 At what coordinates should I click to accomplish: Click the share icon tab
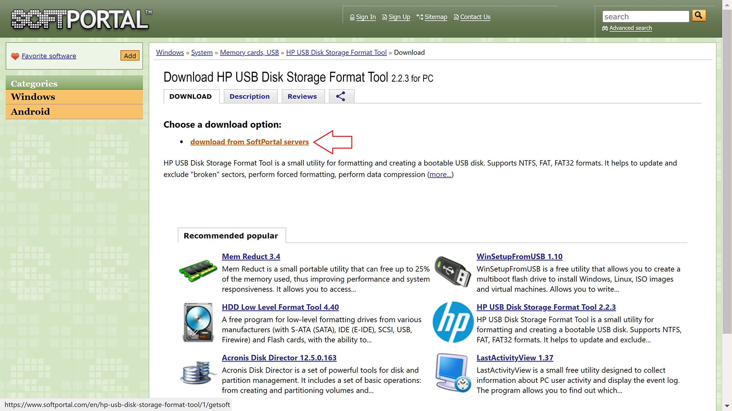tap(341, 96)
